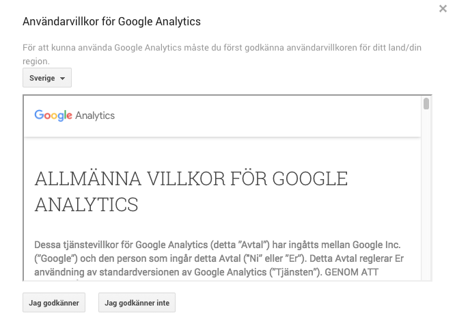Click the large "ANALYTICS" heading word
The width and height of the screenshot is (455, 324).
tap(86, 204)
